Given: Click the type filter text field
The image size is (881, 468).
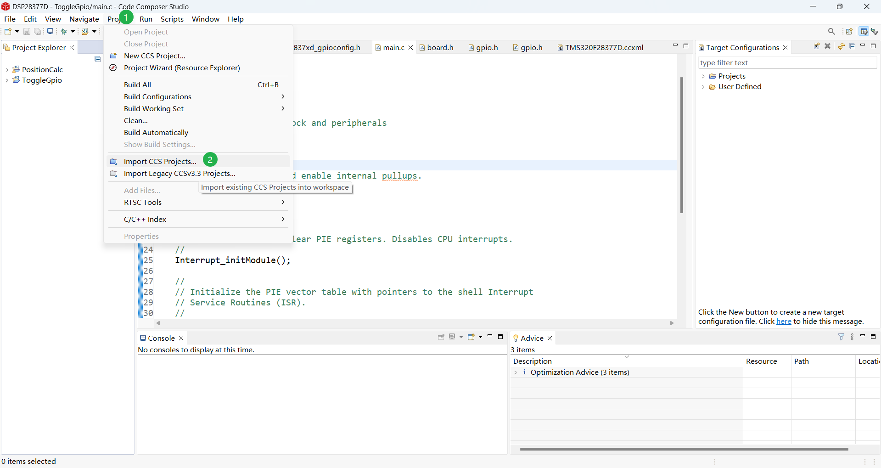Looking at the screenshot, I should (787, 62).
